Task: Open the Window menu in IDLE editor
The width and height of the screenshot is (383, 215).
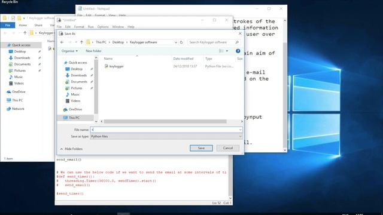Action: coord(118,27)
